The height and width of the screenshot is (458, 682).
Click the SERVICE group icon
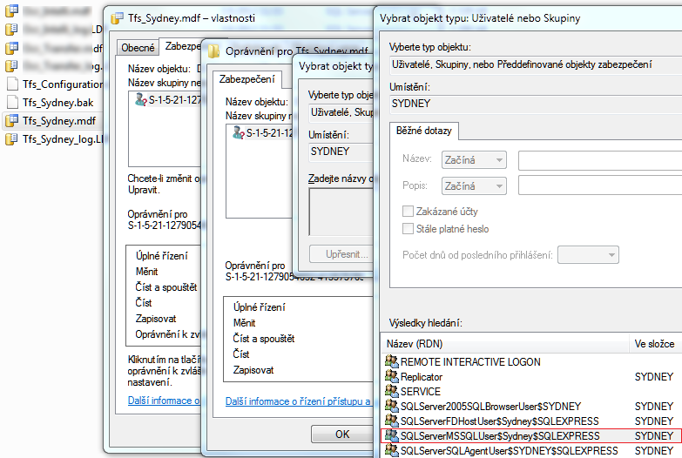pyautogui.click(x=391, y=391)
